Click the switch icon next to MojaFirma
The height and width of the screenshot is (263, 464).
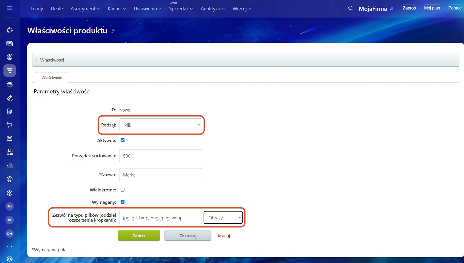(391, 9)
